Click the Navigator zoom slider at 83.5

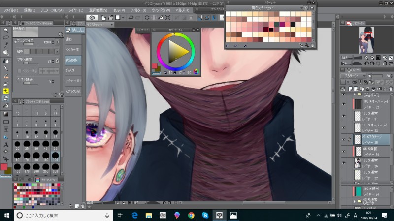coord(351,58)
